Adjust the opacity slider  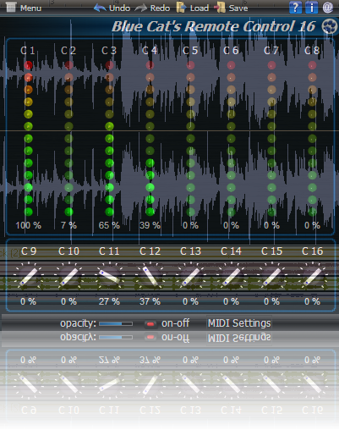click(x=116, y=323)
